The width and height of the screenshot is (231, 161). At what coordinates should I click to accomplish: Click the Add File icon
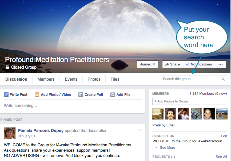pos(113,94)
